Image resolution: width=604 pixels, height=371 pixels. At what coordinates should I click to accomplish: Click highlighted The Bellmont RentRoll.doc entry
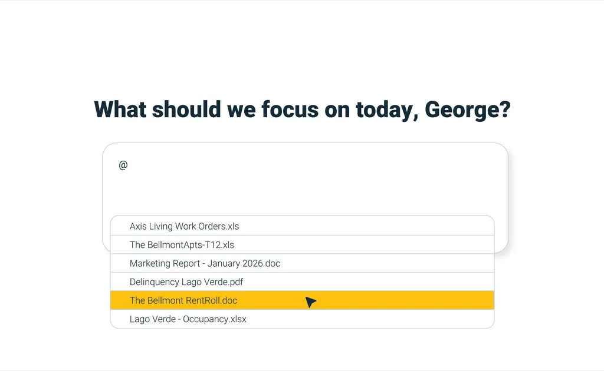(183, 300)
